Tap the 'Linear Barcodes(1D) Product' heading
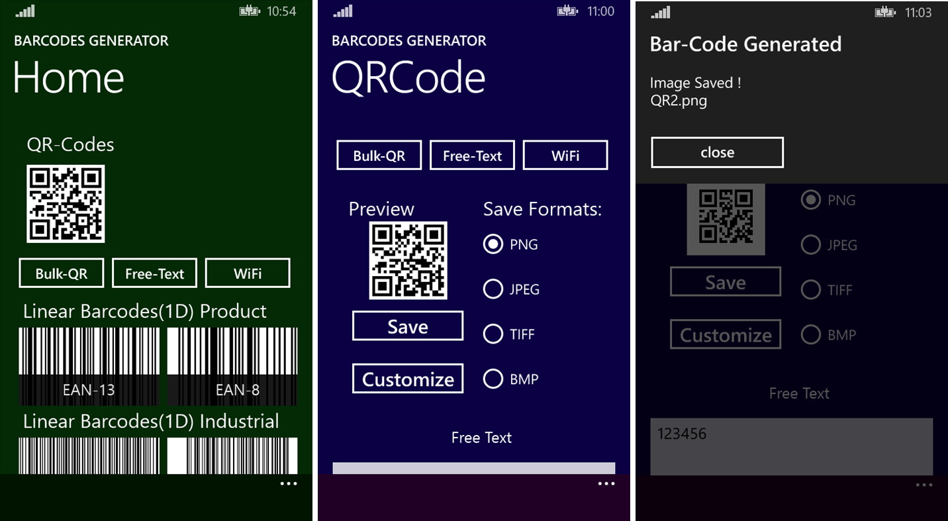Screen dimensions: 948x521 click(x=145, y=311)
